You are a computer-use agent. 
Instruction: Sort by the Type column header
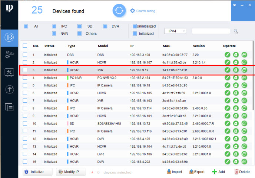coord(72,46)
